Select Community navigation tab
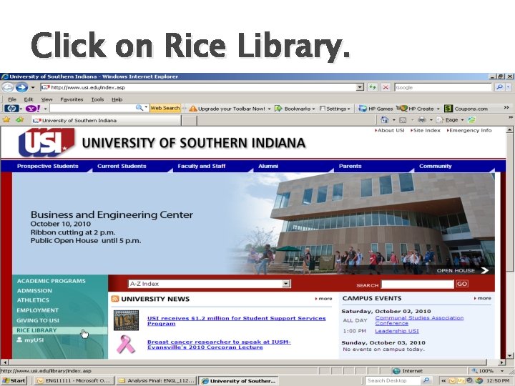 point(435,166)
